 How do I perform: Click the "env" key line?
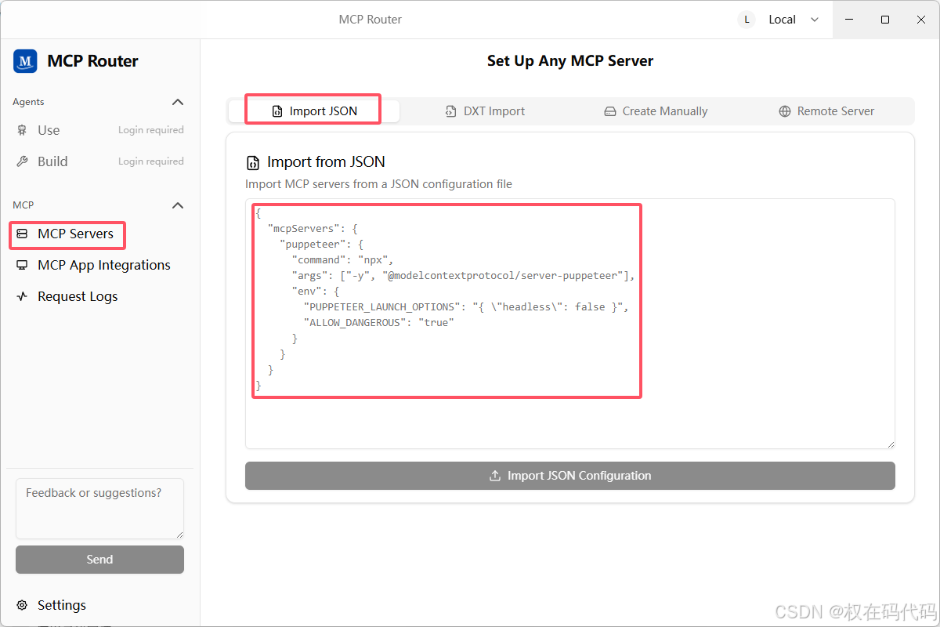pos(316,292)
